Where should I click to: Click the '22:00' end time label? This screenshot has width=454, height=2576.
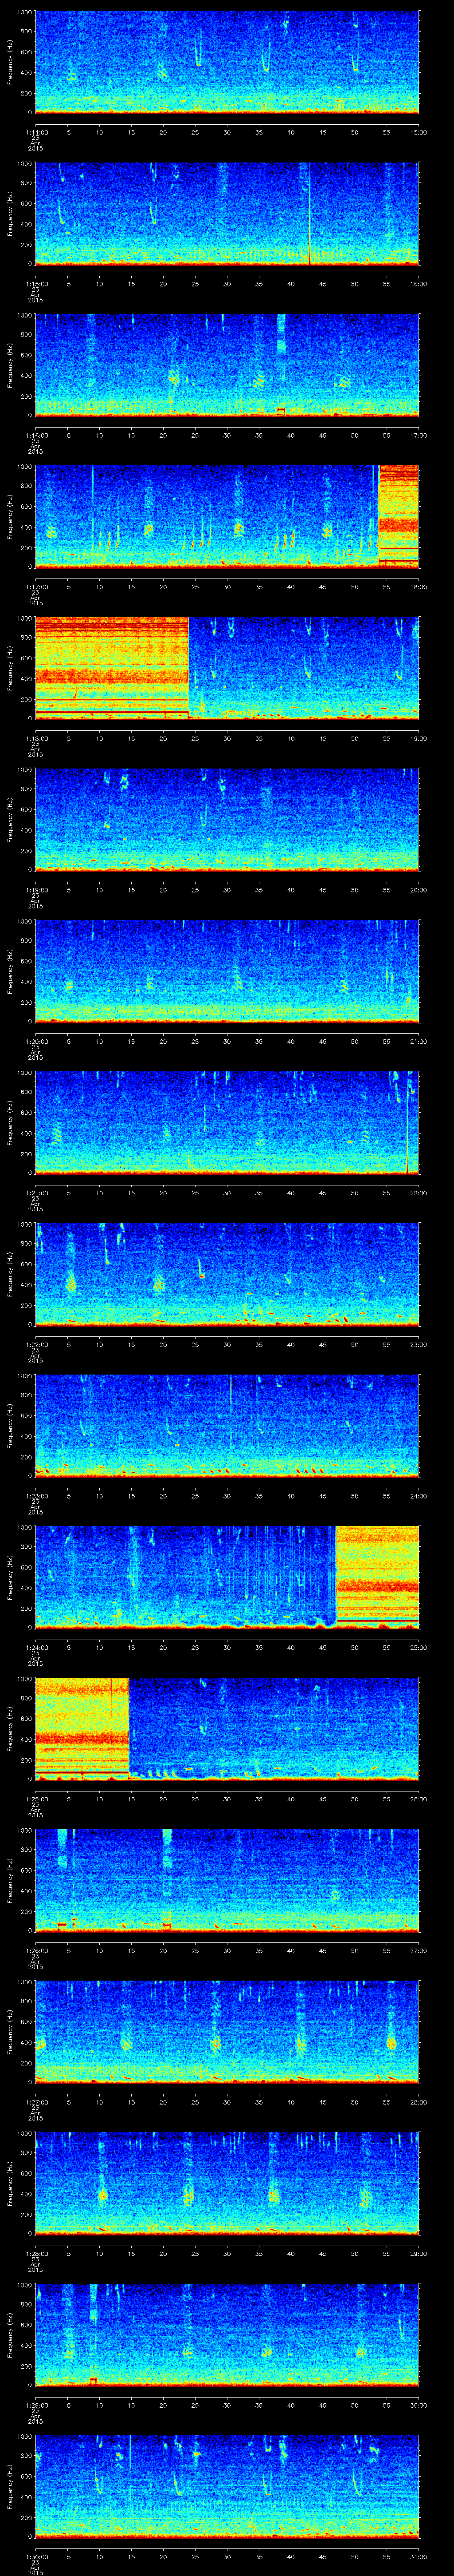pyautogui.click(x=419, y=1193)
